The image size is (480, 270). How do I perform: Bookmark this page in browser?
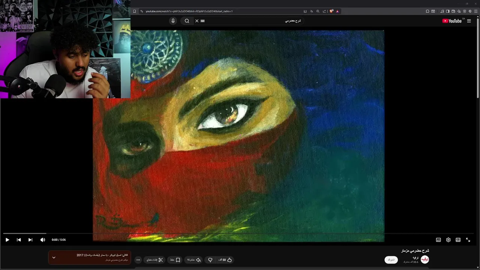point(134,11)
